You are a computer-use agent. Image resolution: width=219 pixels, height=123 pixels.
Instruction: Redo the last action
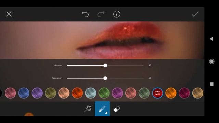tap(101, 14)
